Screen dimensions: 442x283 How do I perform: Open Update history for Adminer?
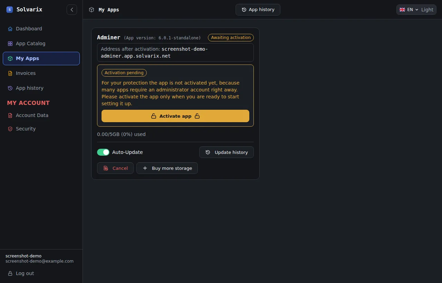pyautogui.click(x=227, y=152)
